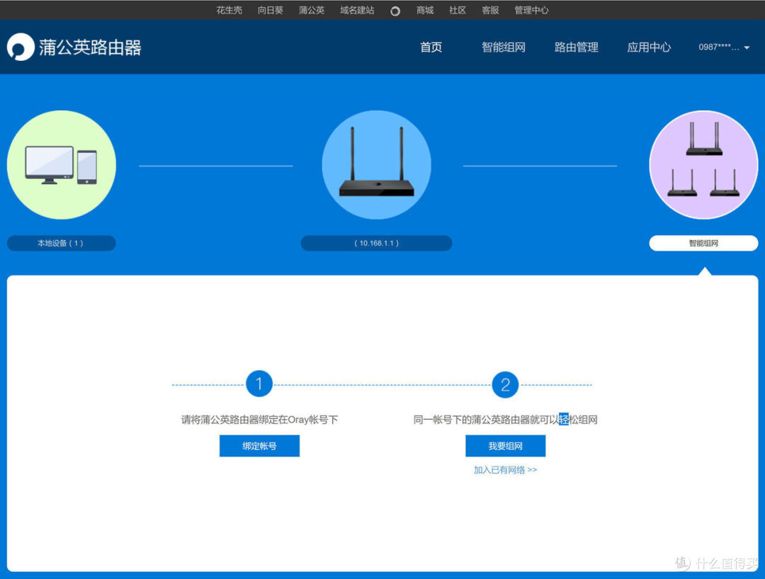
Task: Click the Oray logo beside 蒲公英路由器
Action: click(21, 47)
